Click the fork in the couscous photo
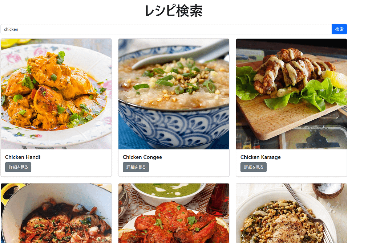 click(308, 213)
